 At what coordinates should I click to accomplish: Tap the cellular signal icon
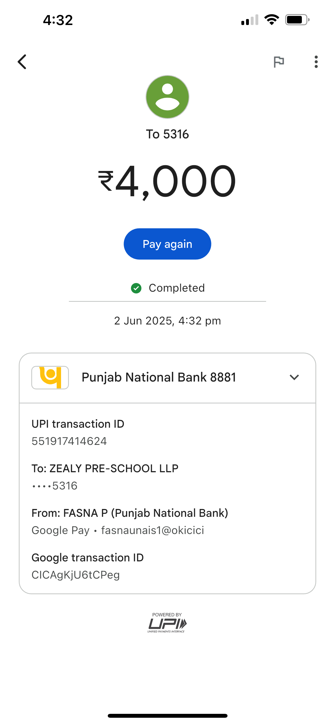click(x=249, y=20)
